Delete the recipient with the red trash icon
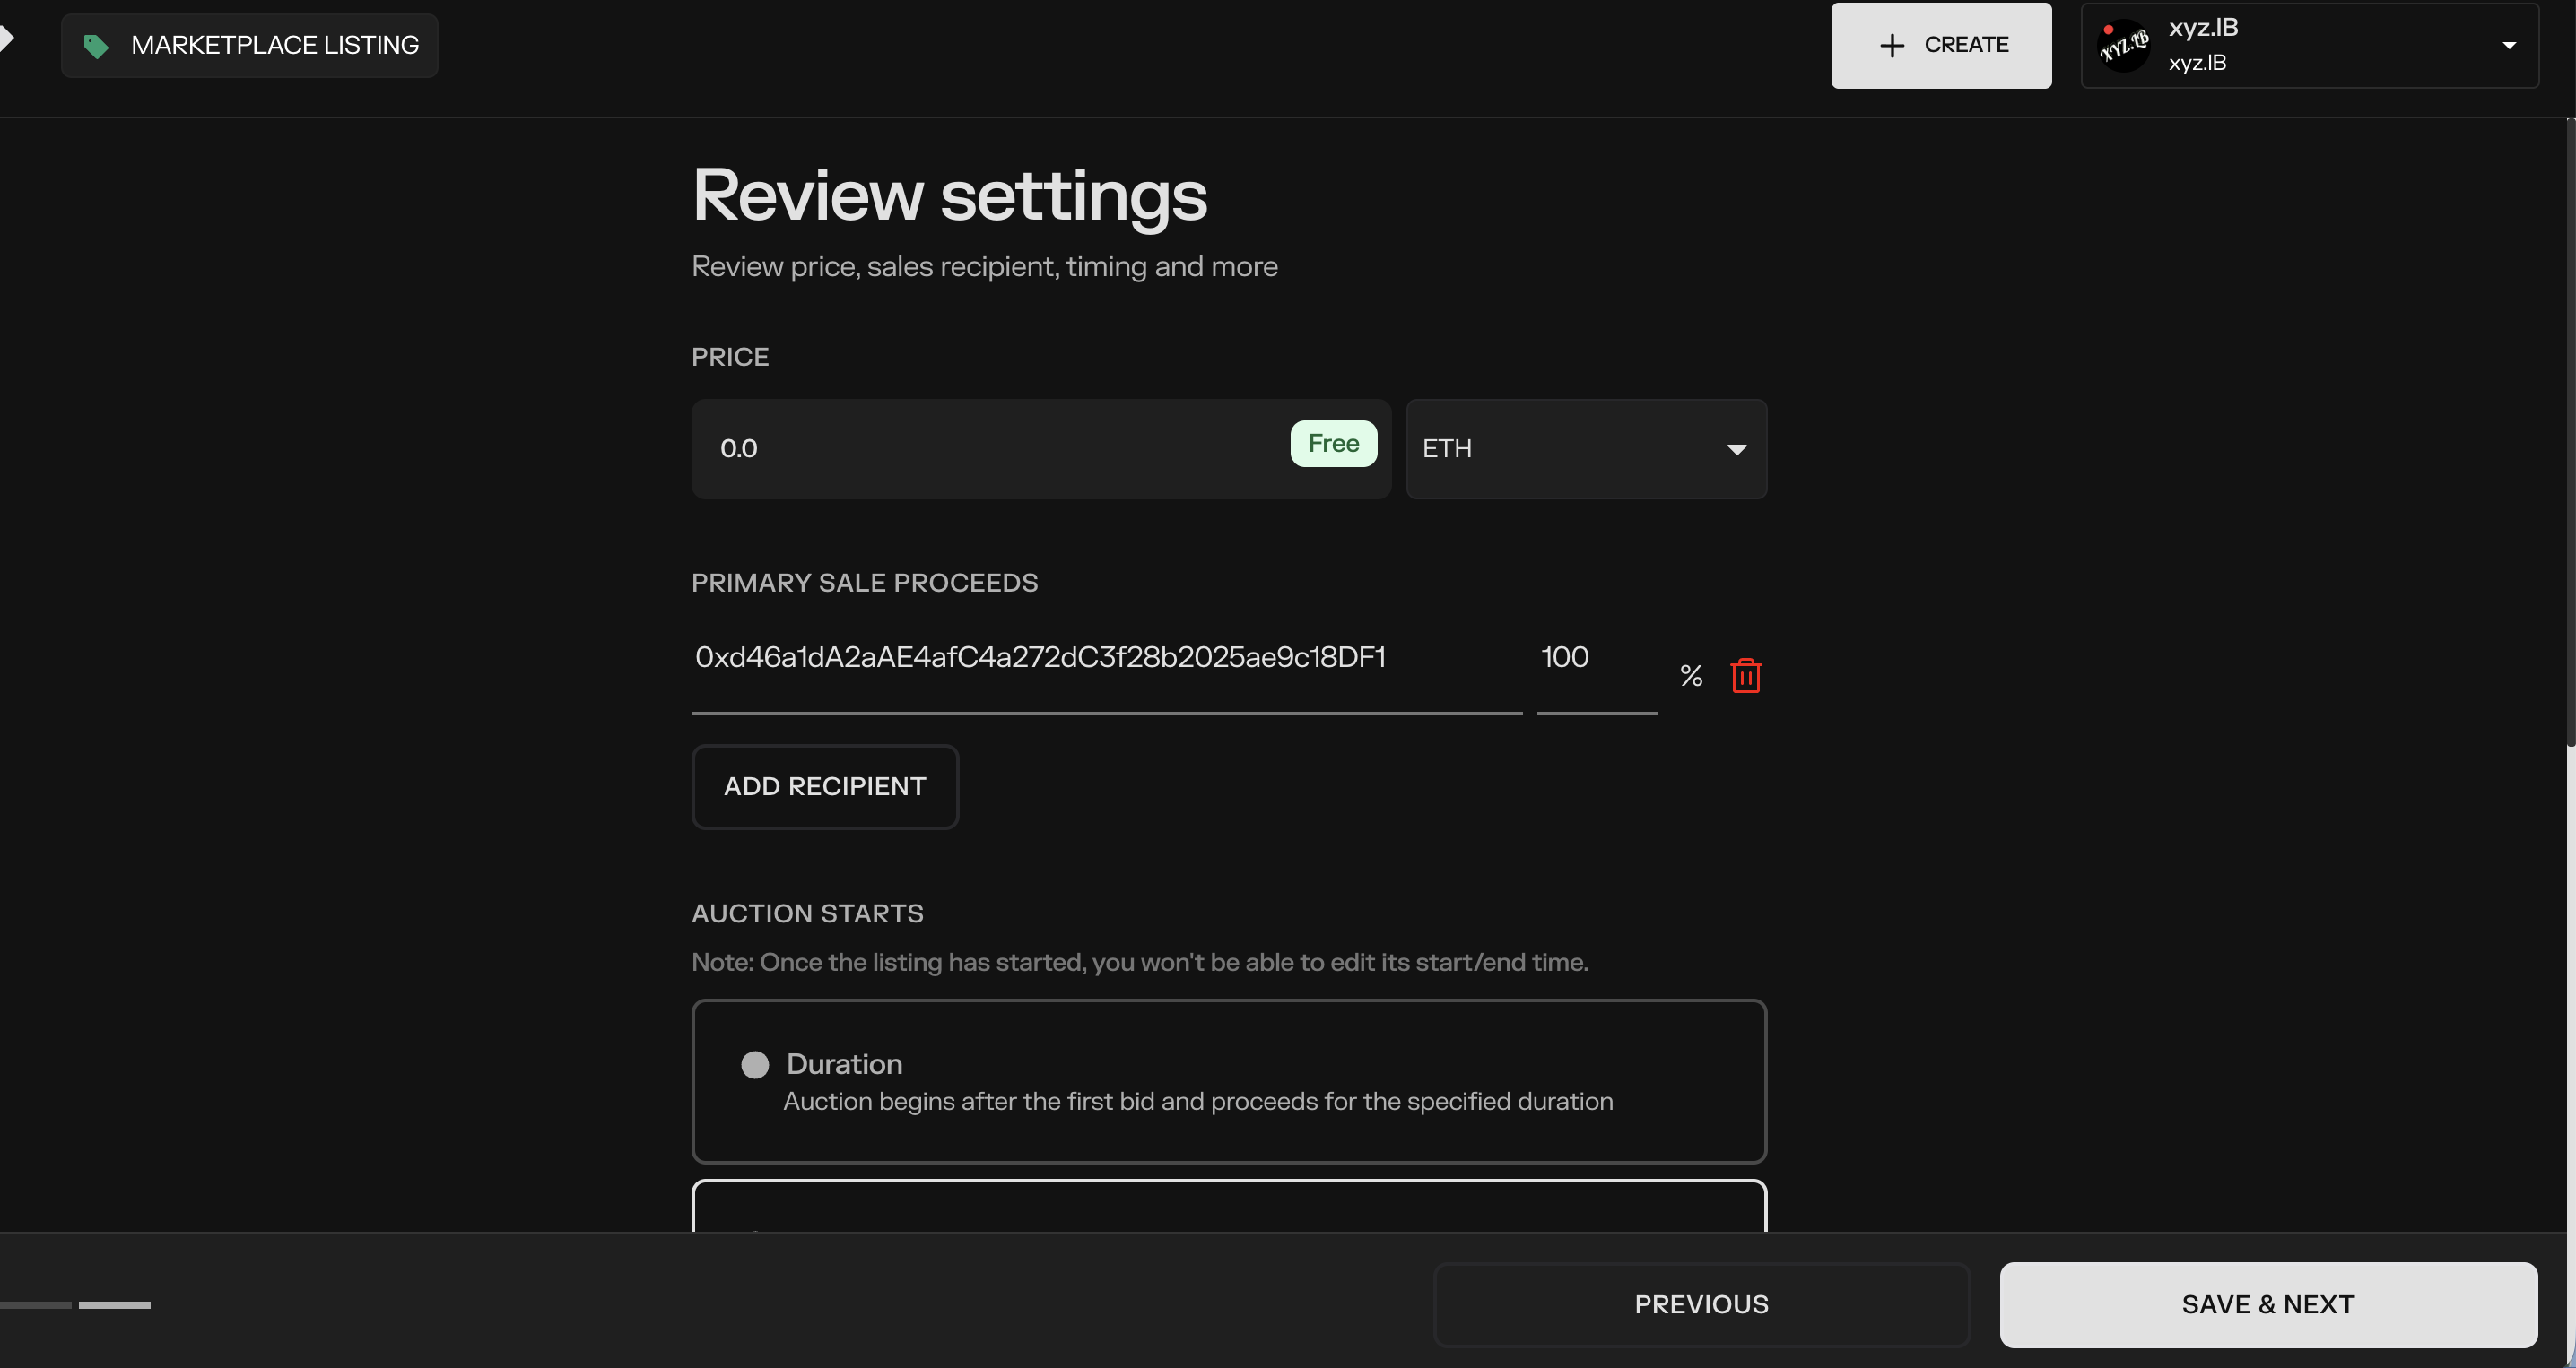Screen dimensions: 2576x1368 pyautogui.click(x=1746, y=676)
